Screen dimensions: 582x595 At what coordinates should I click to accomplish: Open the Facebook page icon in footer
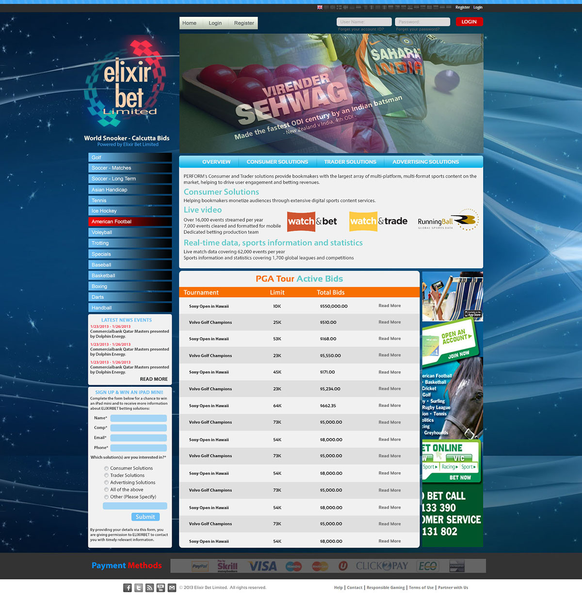click(128, 588)
